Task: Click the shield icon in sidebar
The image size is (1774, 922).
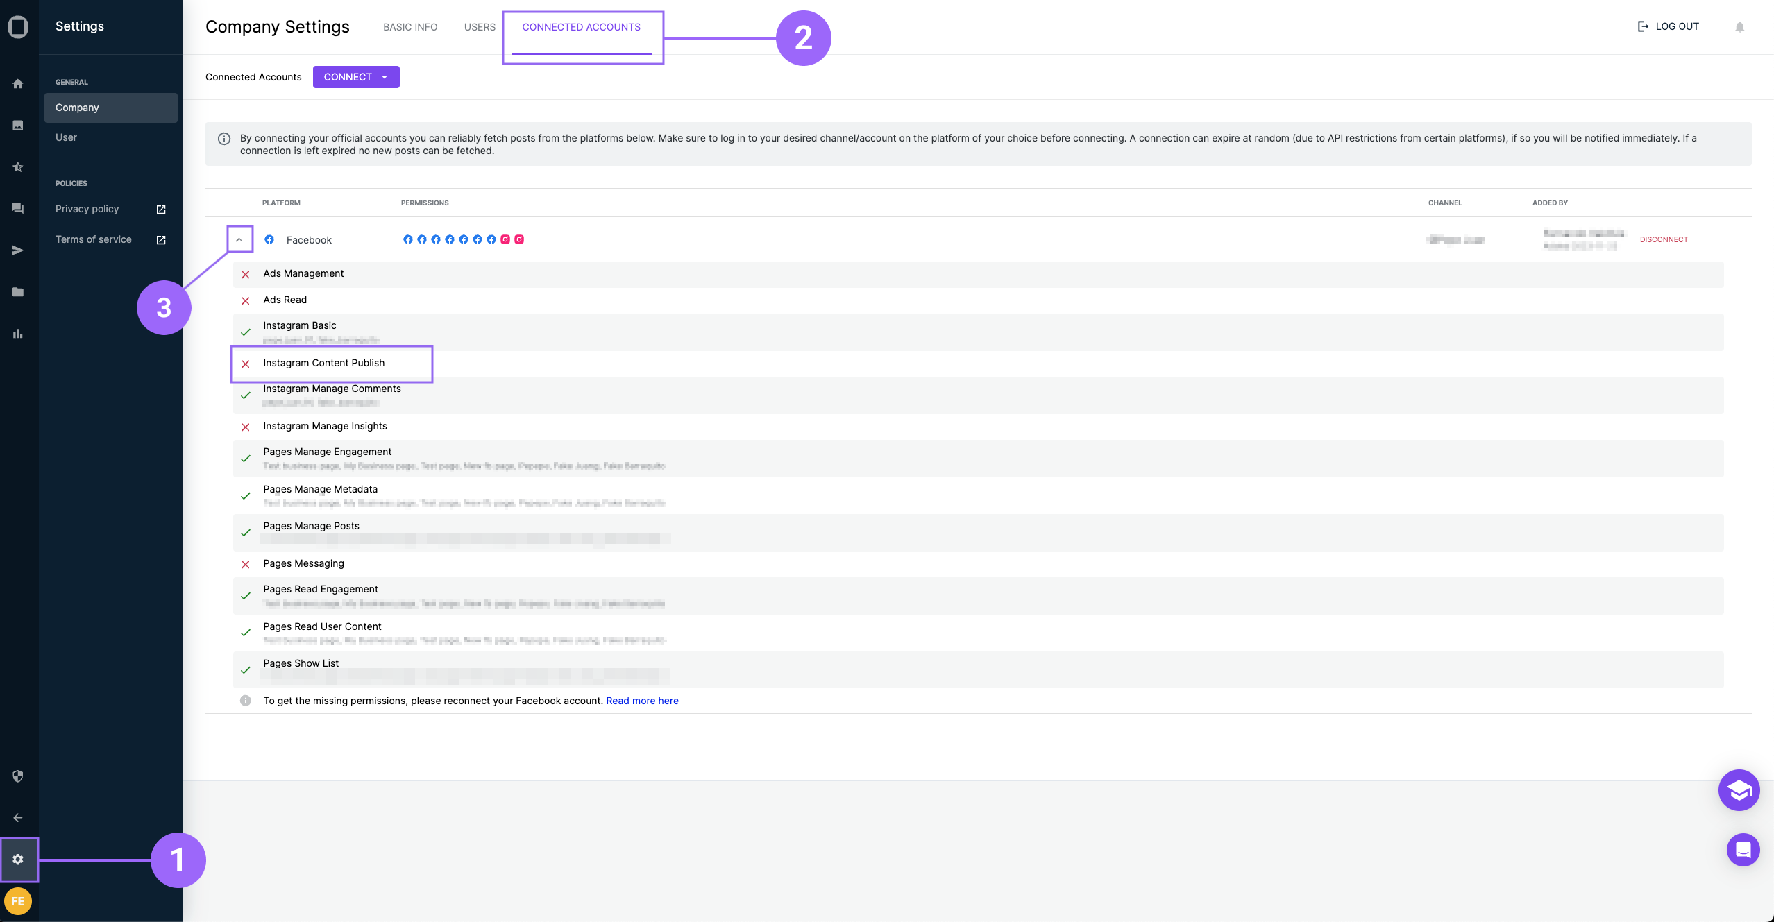Action: click(x=18, y=776)
